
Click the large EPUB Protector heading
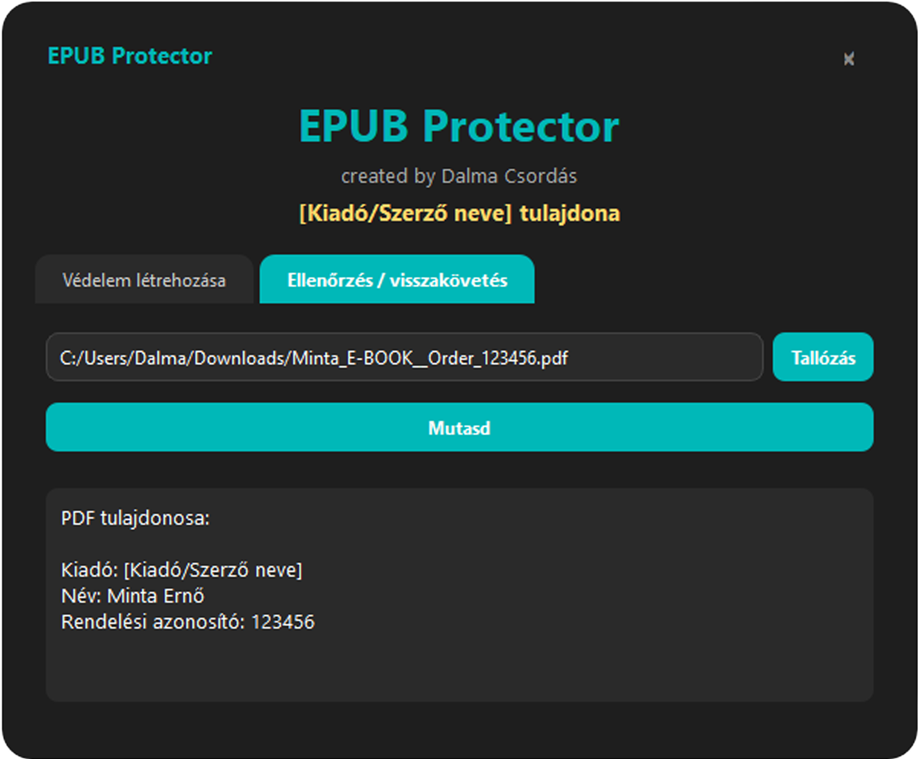pos(459,126)
